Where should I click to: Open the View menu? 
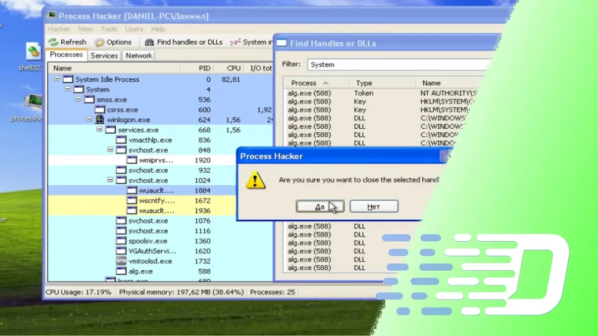click(x=85, y=29)
